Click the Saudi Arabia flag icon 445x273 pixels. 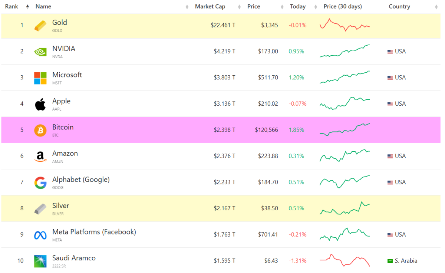tap(390, 261)
